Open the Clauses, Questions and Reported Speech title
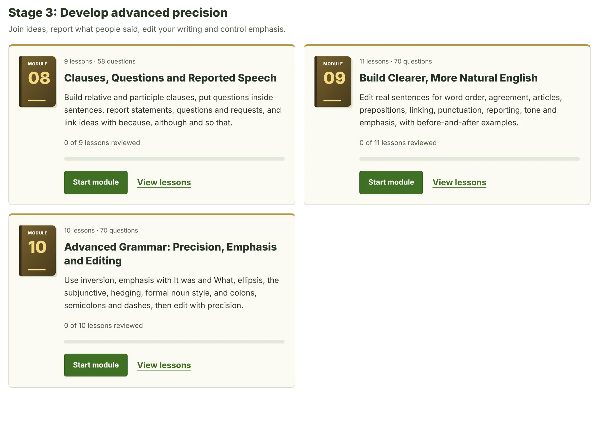599x446 pixels. (170, 78)
